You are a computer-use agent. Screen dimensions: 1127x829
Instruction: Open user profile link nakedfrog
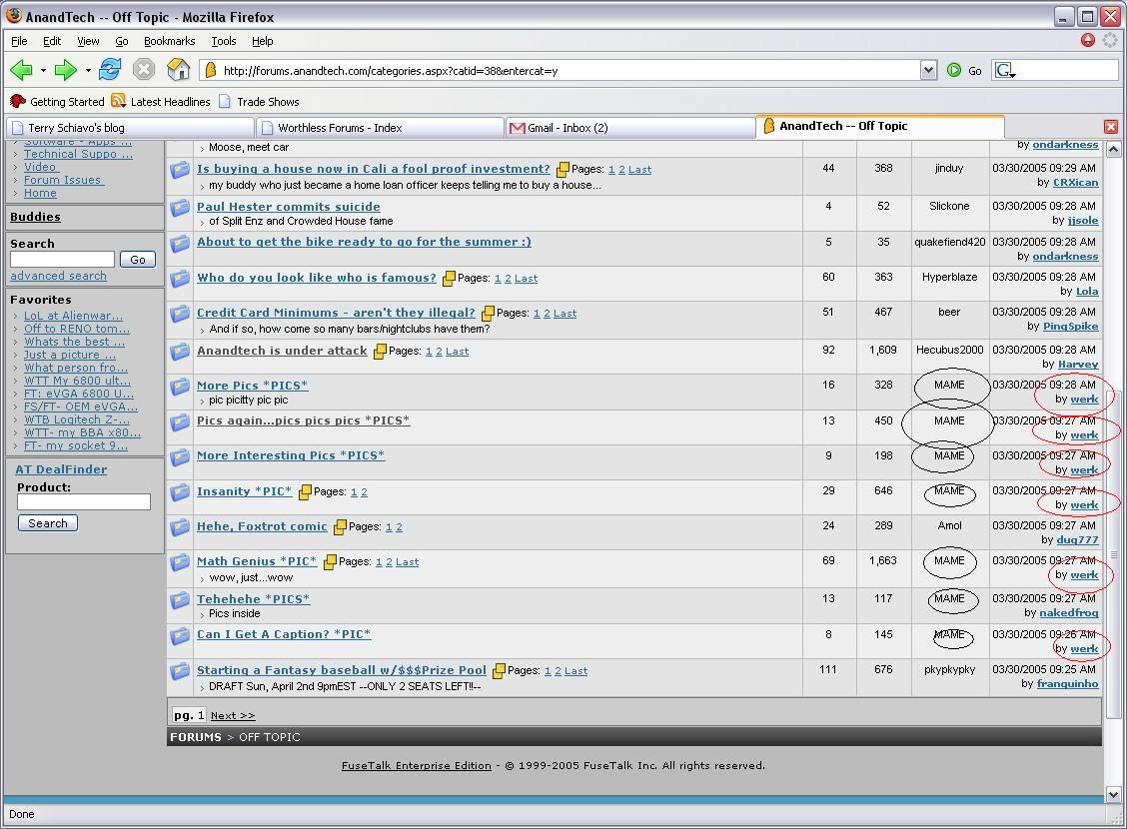[1069, 613]
